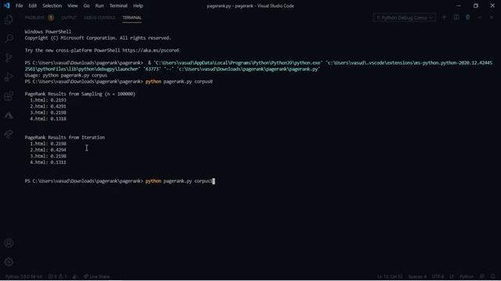Click 'Windows PowerShell' text in terminal
The height and width of the screenshot is (281, 501).
click(48, 32)
